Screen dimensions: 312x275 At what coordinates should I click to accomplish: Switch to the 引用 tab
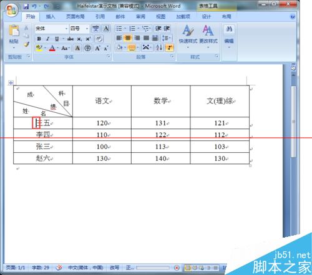pyautogui.click(x=100, y=17)
